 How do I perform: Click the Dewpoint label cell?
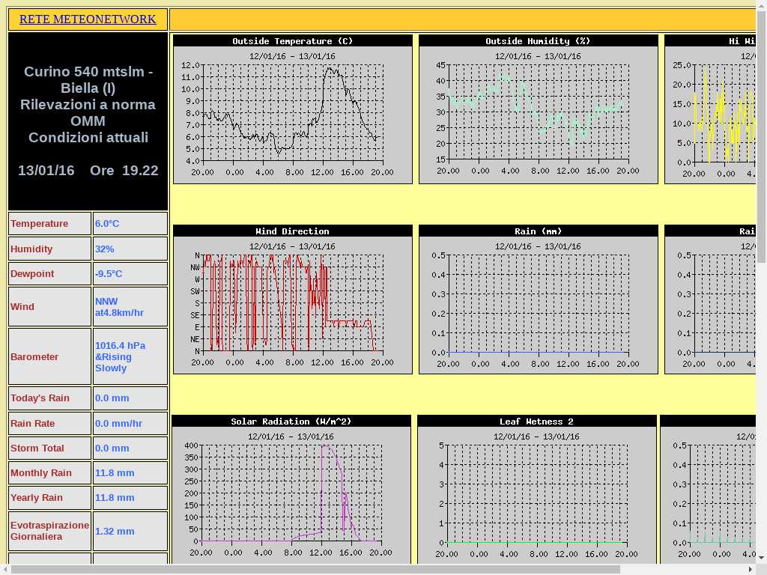49,274
